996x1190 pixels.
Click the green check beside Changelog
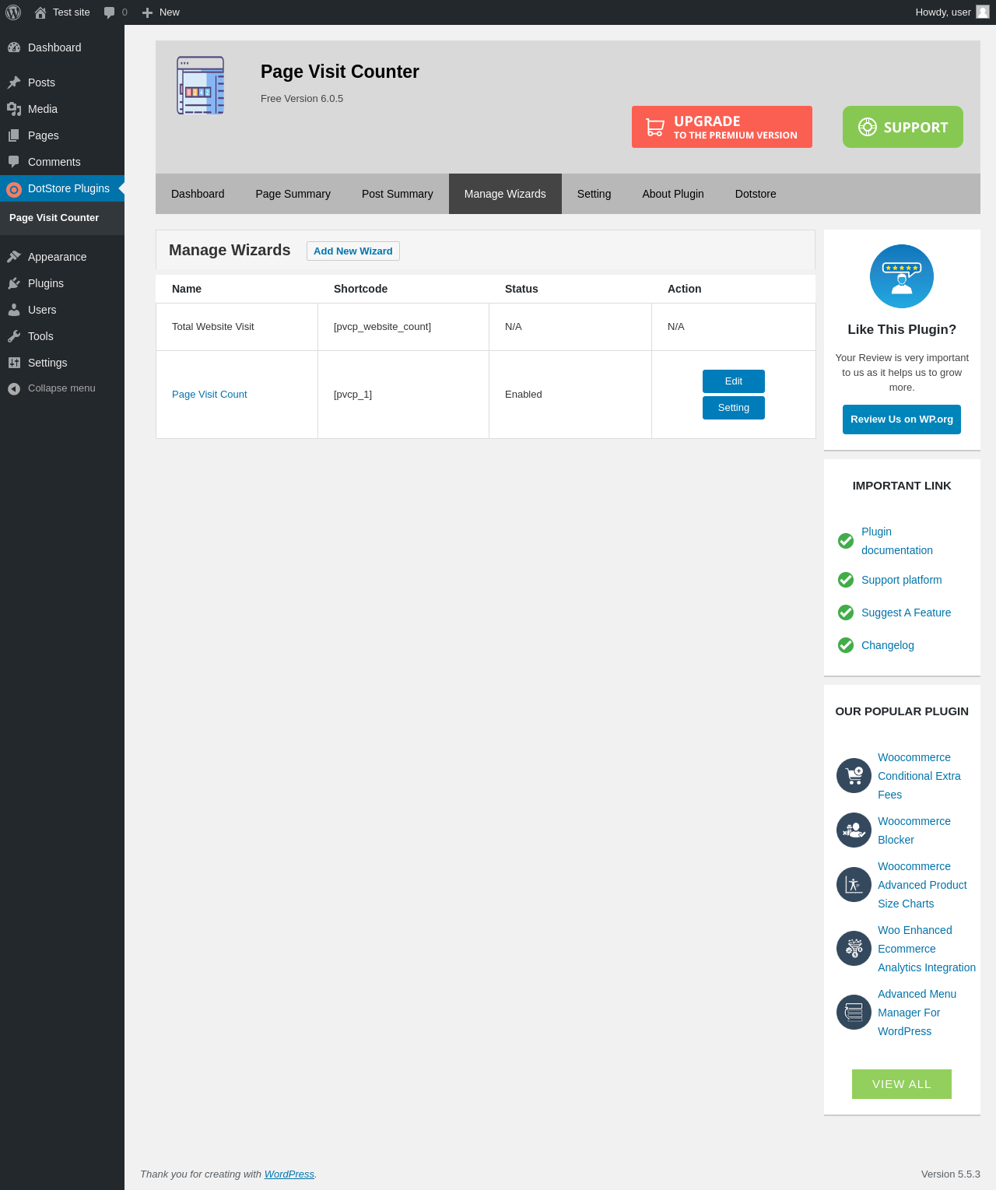coord(846,645)
